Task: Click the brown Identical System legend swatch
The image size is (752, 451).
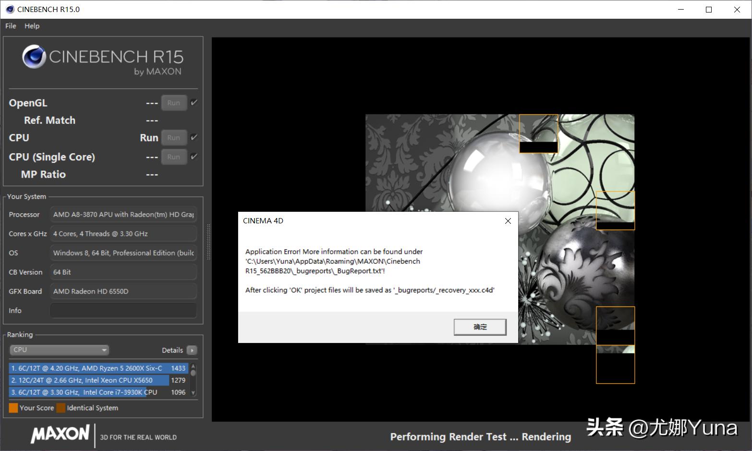Action: click(x=61, y=408)
